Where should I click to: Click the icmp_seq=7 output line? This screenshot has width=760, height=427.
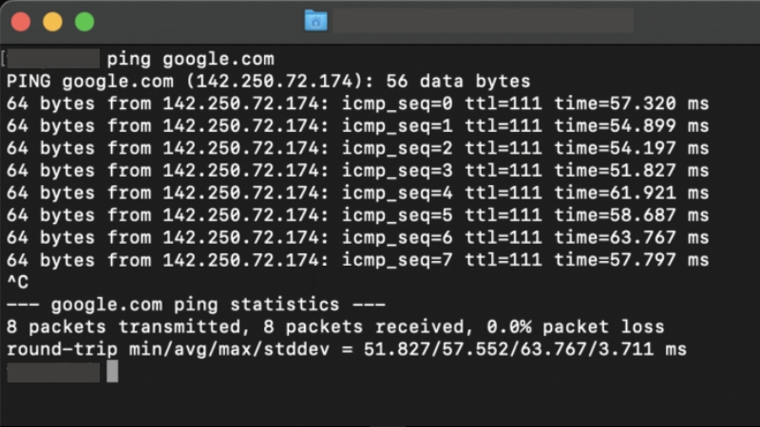(x=358, y=260)
